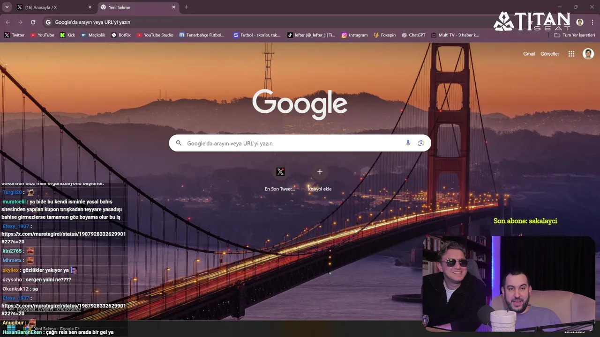
Task: Open first Efexy_1907 x.com link in chat
Action: point(63,238)
